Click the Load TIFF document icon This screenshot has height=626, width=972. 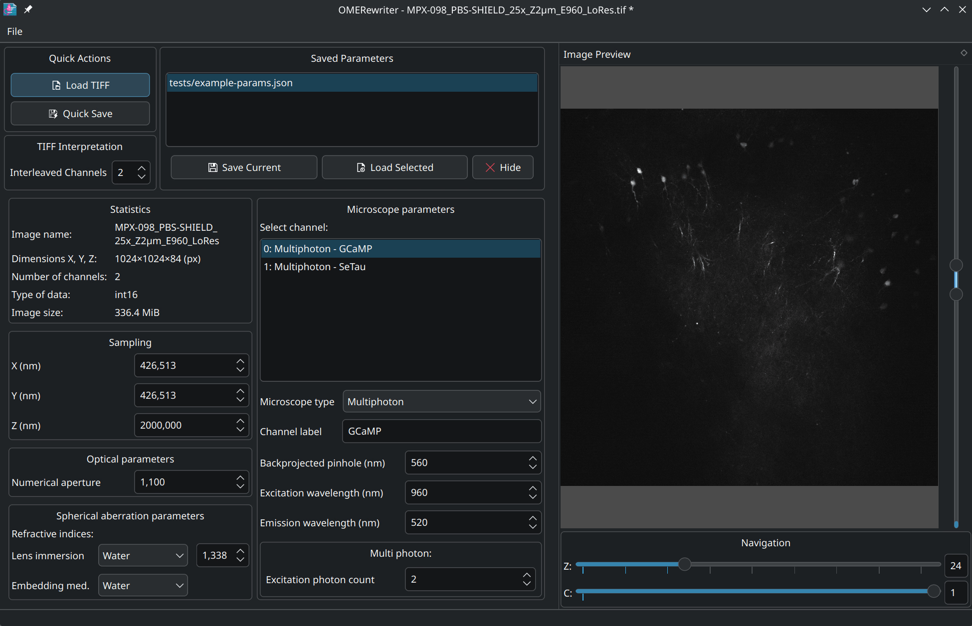pyautogui.click(x=57, y=85)
